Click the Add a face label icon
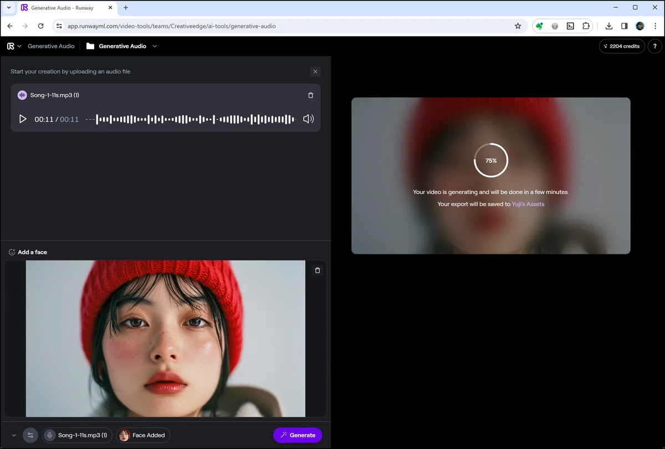The height and width of the screenshot is (449, 665). click(12, 252)
